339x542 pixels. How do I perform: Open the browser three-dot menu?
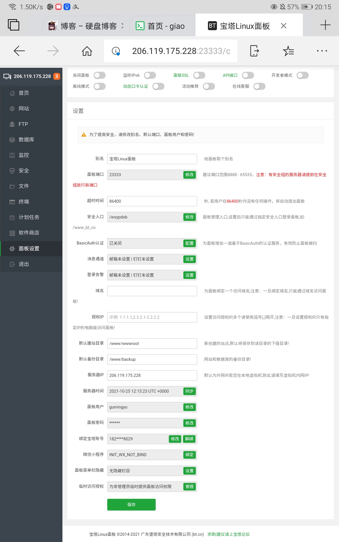point(322,51)
